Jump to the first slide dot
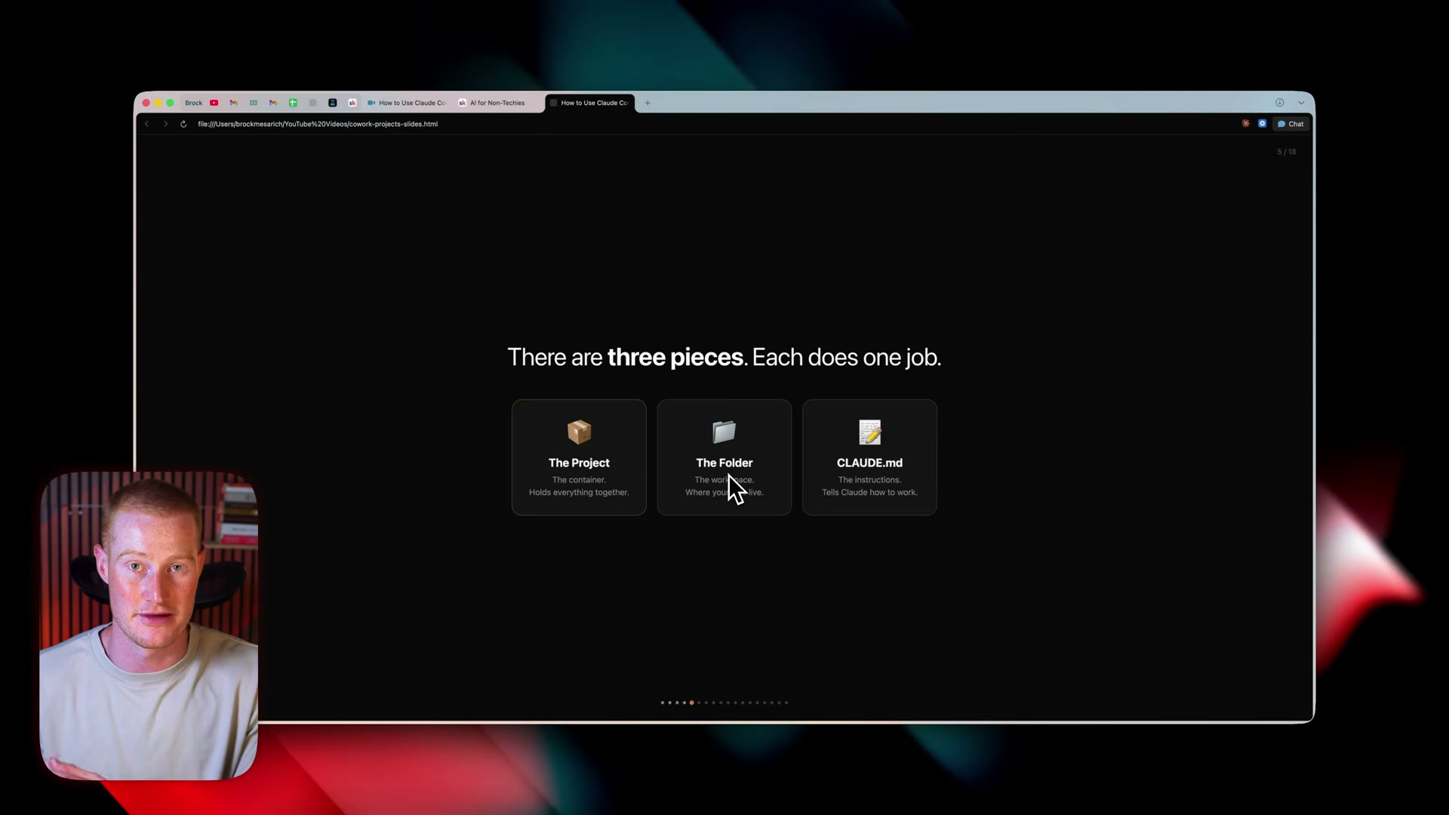 point(663,703)
